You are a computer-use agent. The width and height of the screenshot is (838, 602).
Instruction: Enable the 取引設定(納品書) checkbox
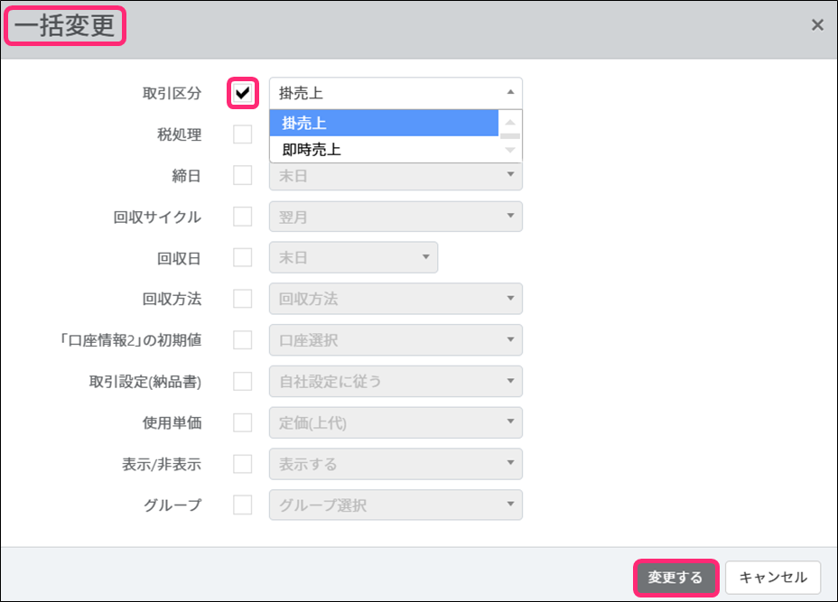point(243,381)
